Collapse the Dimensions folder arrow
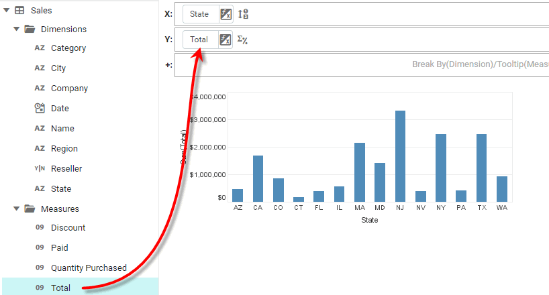 16,29
